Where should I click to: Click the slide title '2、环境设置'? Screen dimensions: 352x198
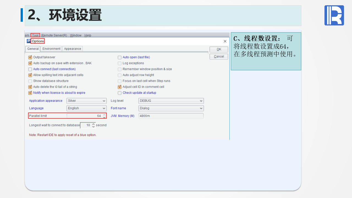(65, 15)
